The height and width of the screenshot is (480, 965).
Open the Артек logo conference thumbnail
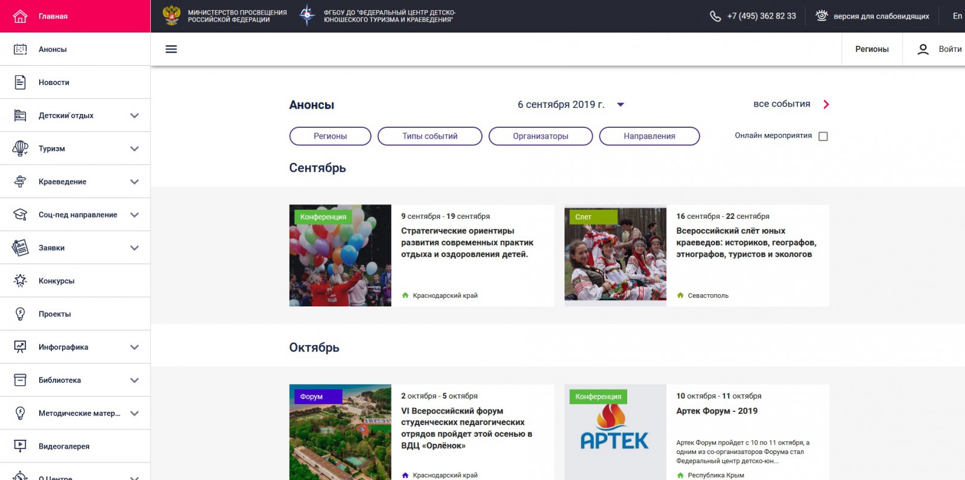615,432
